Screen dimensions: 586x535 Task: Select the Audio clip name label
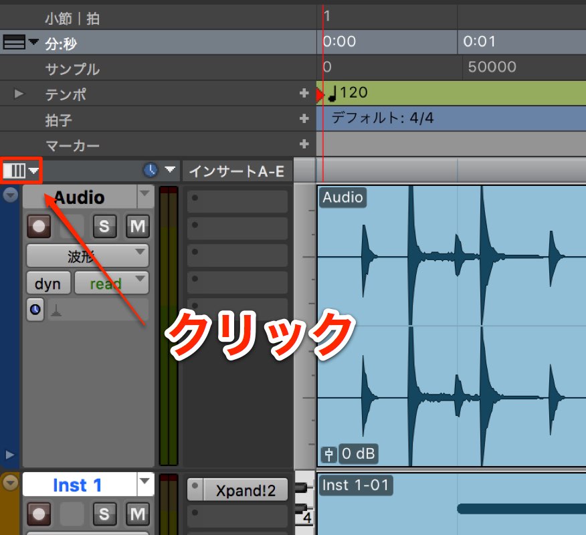tap(343, 197)
